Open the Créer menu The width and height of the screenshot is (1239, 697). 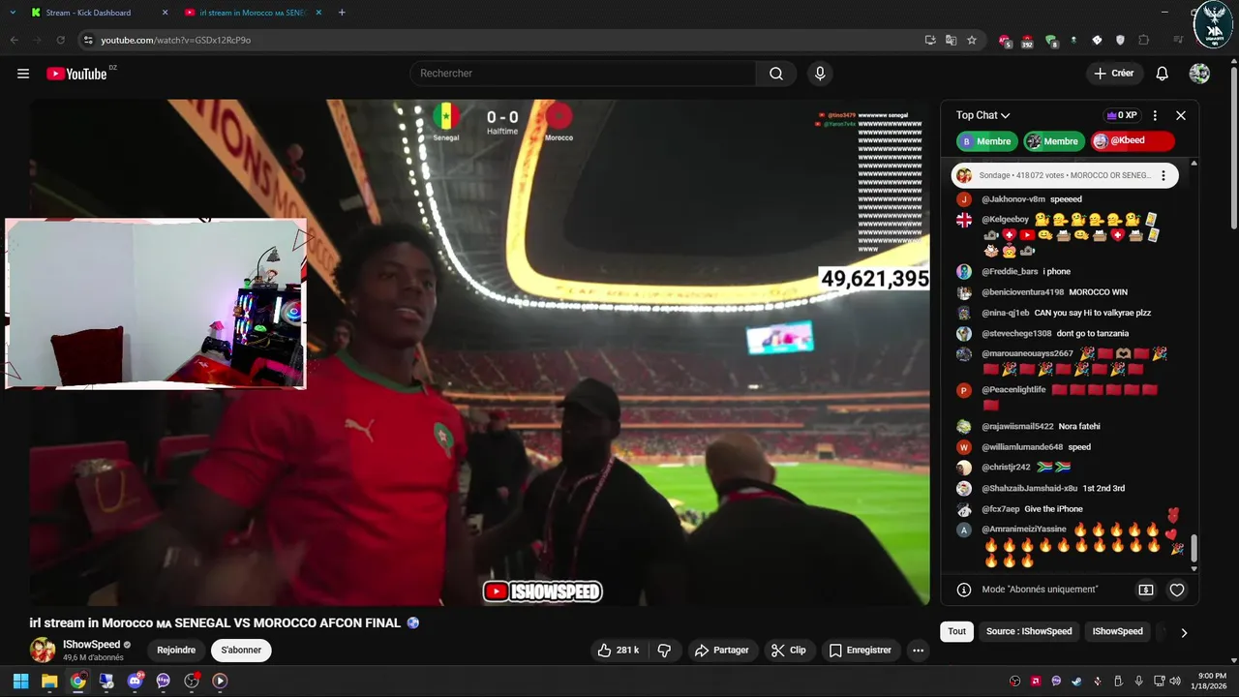[x=1113, y=74]
